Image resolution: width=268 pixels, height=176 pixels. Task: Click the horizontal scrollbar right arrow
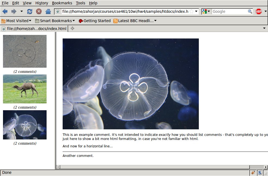[x=266, y=167]
